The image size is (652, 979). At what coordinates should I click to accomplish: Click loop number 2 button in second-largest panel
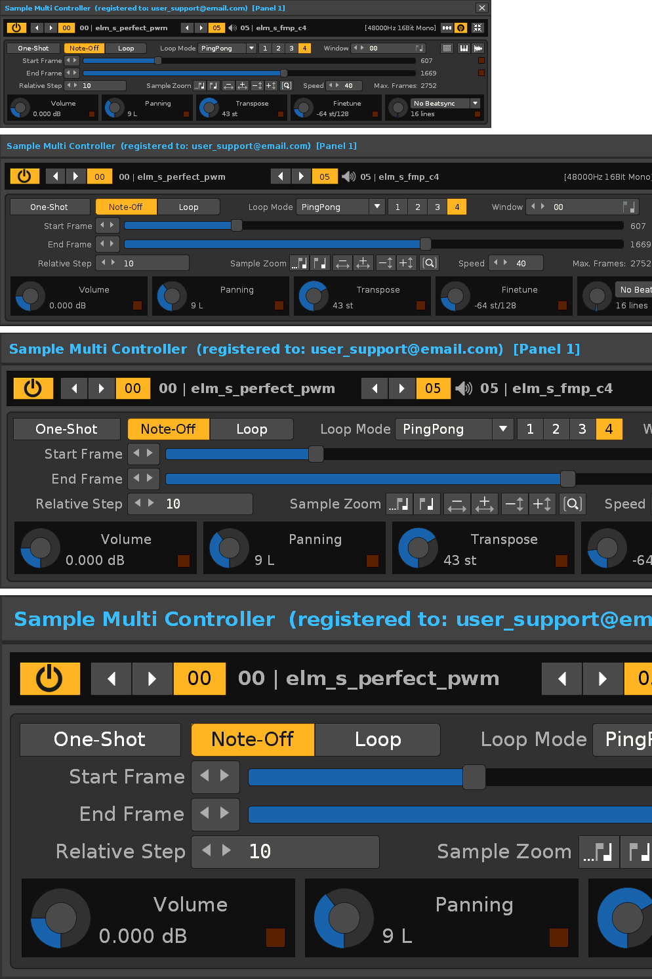pyautogui.click(x=556, y=429)
